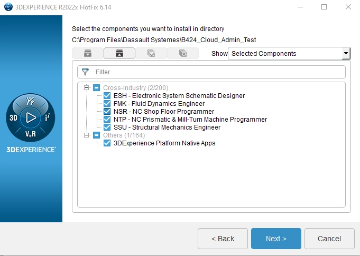Click the Collapse All tree toolbar icon

(119, 53)
